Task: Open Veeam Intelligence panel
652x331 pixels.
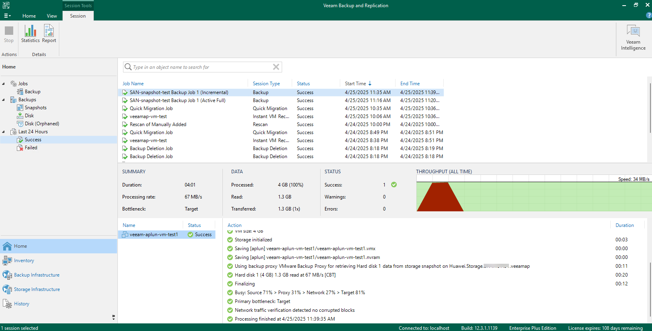Action: [x=633, y=38]
